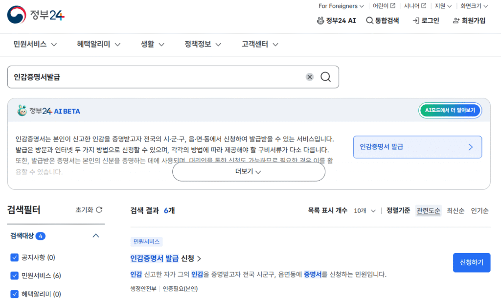
Task: Click the 정부24 AI BETA mascot icon
Action: coord(22,111)
